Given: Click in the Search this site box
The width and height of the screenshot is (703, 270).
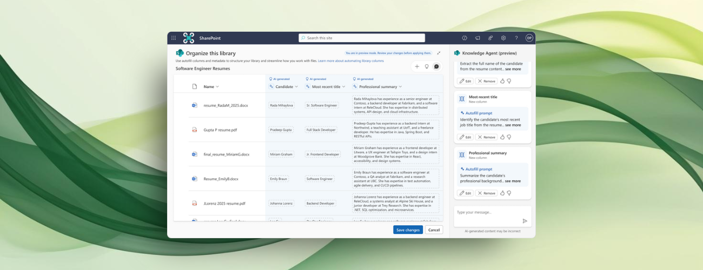Looking at the screenshot, I should click(x=362, y=38).
